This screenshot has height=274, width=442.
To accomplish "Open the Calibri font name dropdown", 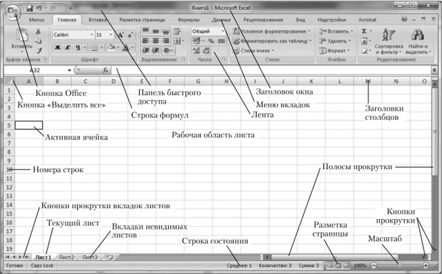I will 92,35.
